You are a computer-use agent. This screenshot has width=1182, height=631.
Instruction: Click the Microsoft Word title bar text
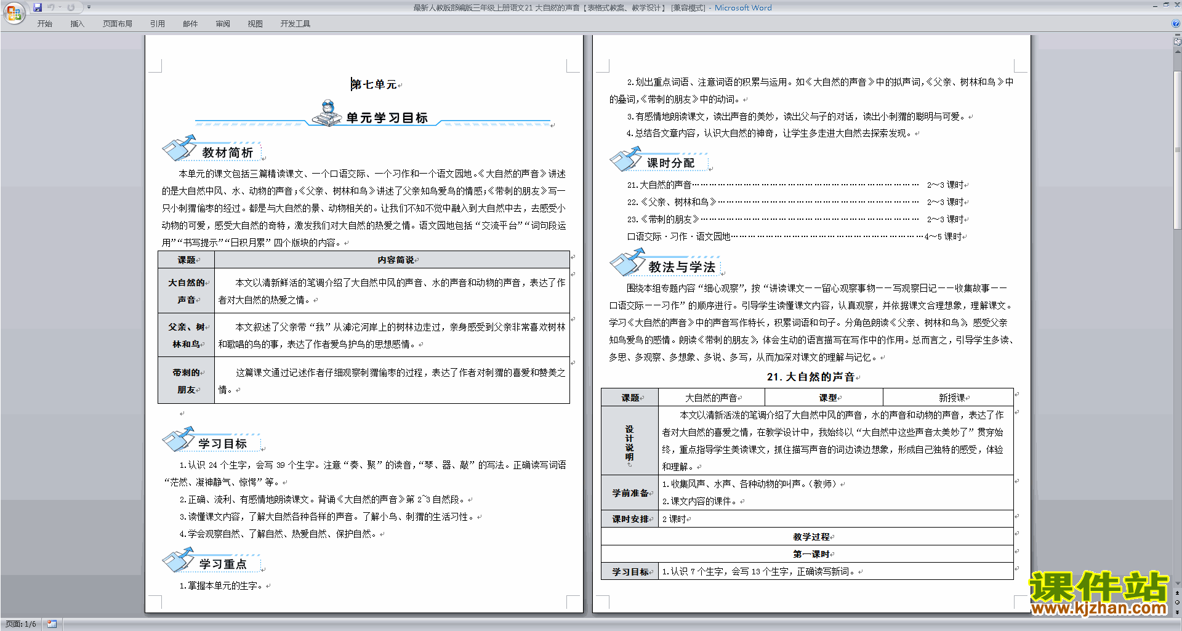coord(742,7)
